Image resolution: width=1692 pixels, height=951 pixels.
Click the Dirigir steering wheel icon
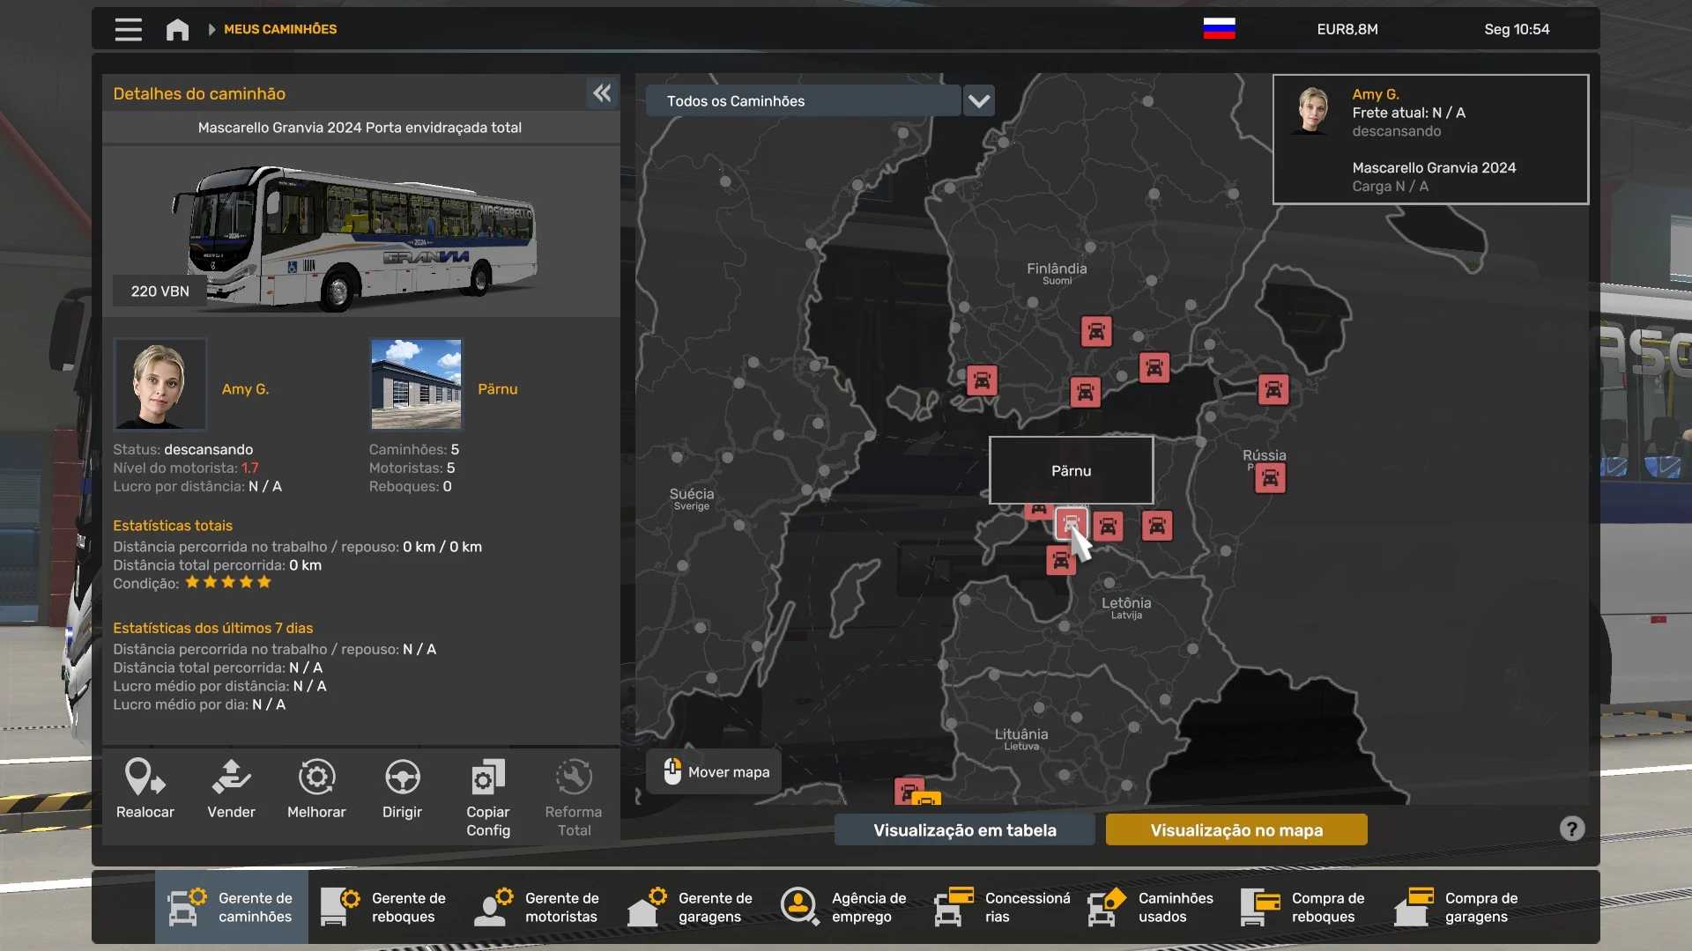402,778
